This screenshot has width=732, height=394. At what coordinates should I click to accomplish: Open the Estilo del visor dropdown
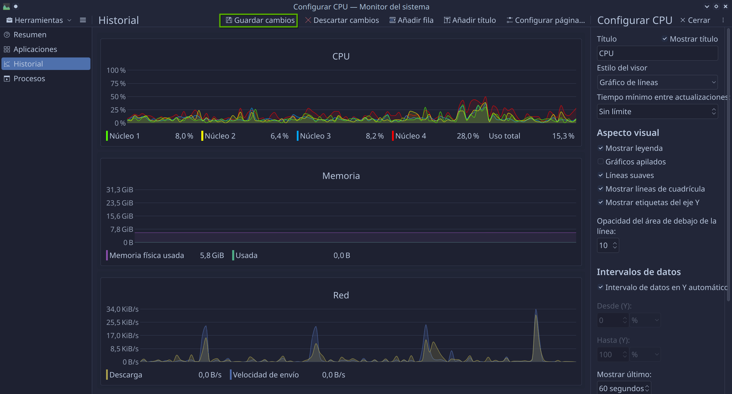point(657,83)
